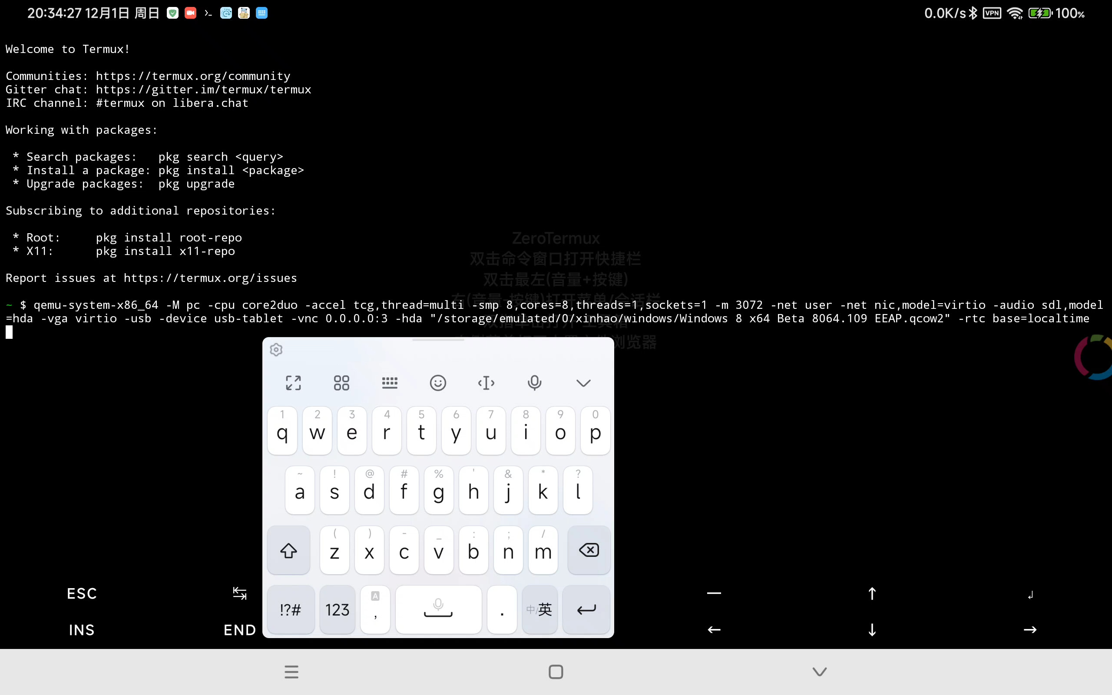The height and width of the screenshot is (695, 1112).
Task: Tap the left arrow extra key
Action: coord(714,630)
